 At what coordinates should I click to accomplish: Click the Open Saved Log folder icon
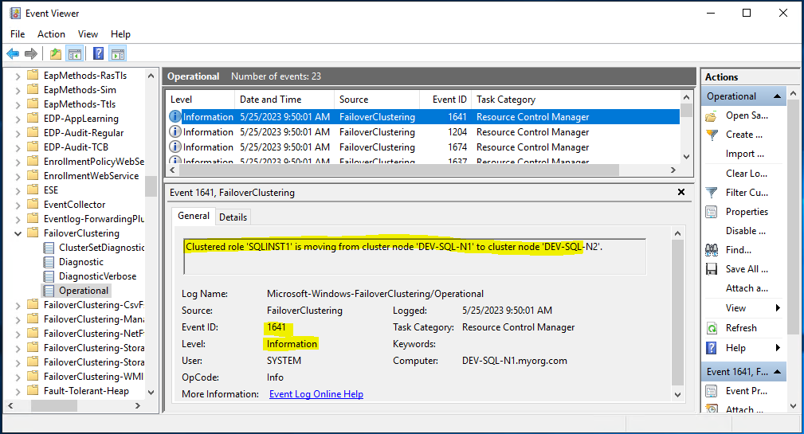(712, 116)
